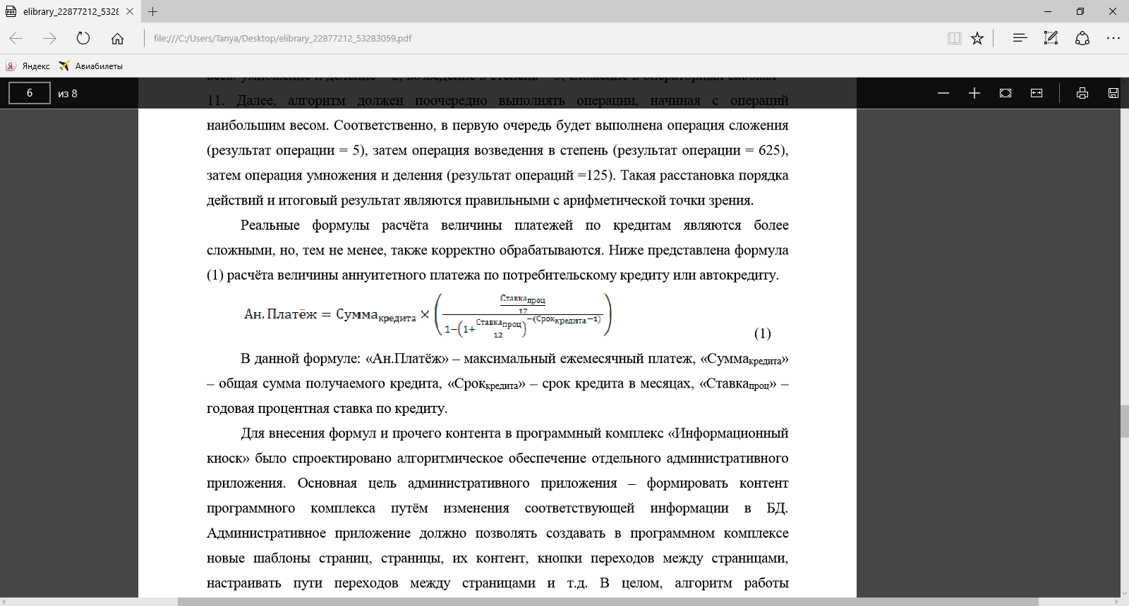
Task: Click the text 'из 8' page count
Action: 68,93
